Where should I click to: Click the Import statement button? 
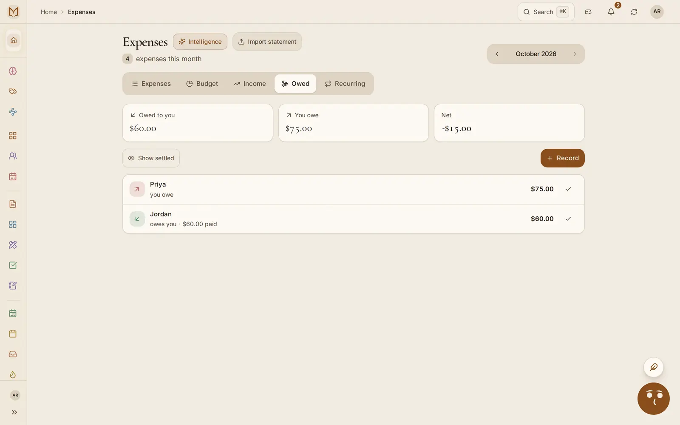267,42
